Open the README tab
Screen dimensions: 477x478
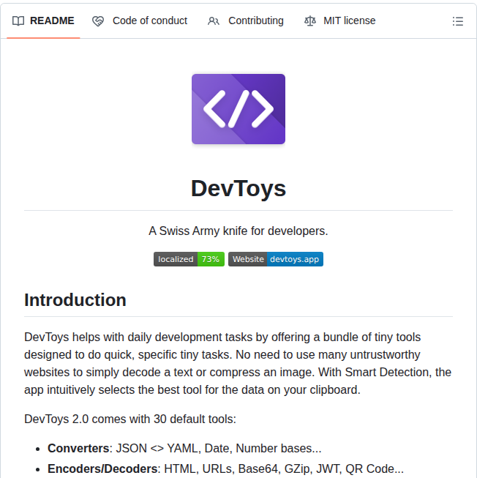point(43,20)
